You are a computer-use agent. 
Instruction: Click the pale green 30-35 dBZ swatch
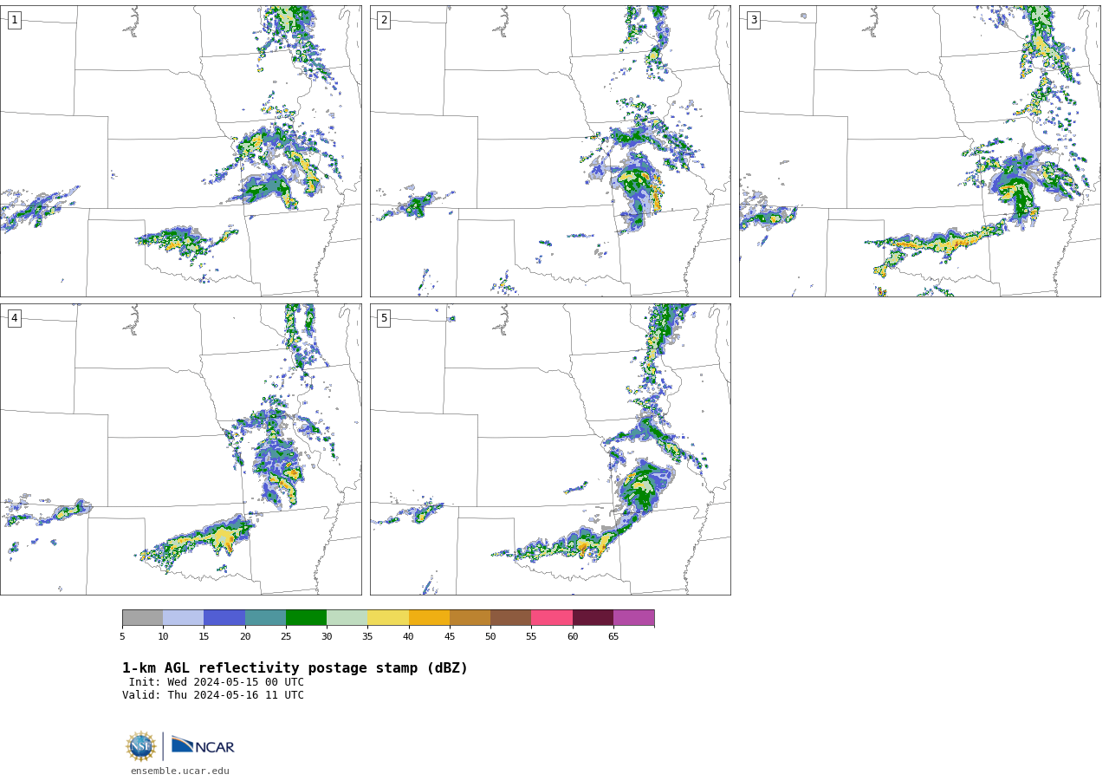(x=347, y=617)
